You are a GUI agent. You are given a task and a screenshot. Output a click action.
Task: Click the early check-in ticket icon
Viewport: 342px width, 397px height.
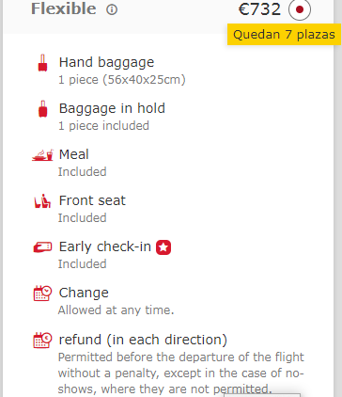42,247
